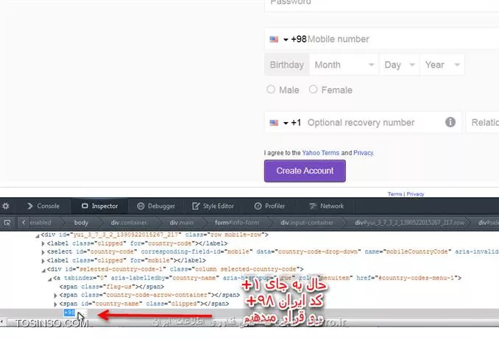Image resolution: width=499 pixels, height=339 pixels.
Task: Select the body breadcrumb
Action: [81, 223]
